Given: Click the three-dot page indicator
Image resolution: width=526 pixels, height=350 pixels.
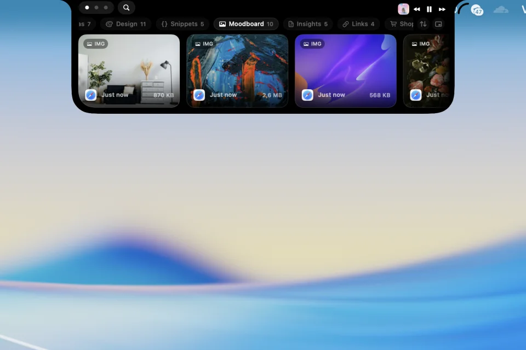Looking at the screenshot, I should pyautogui.click(x=96, y=7).
